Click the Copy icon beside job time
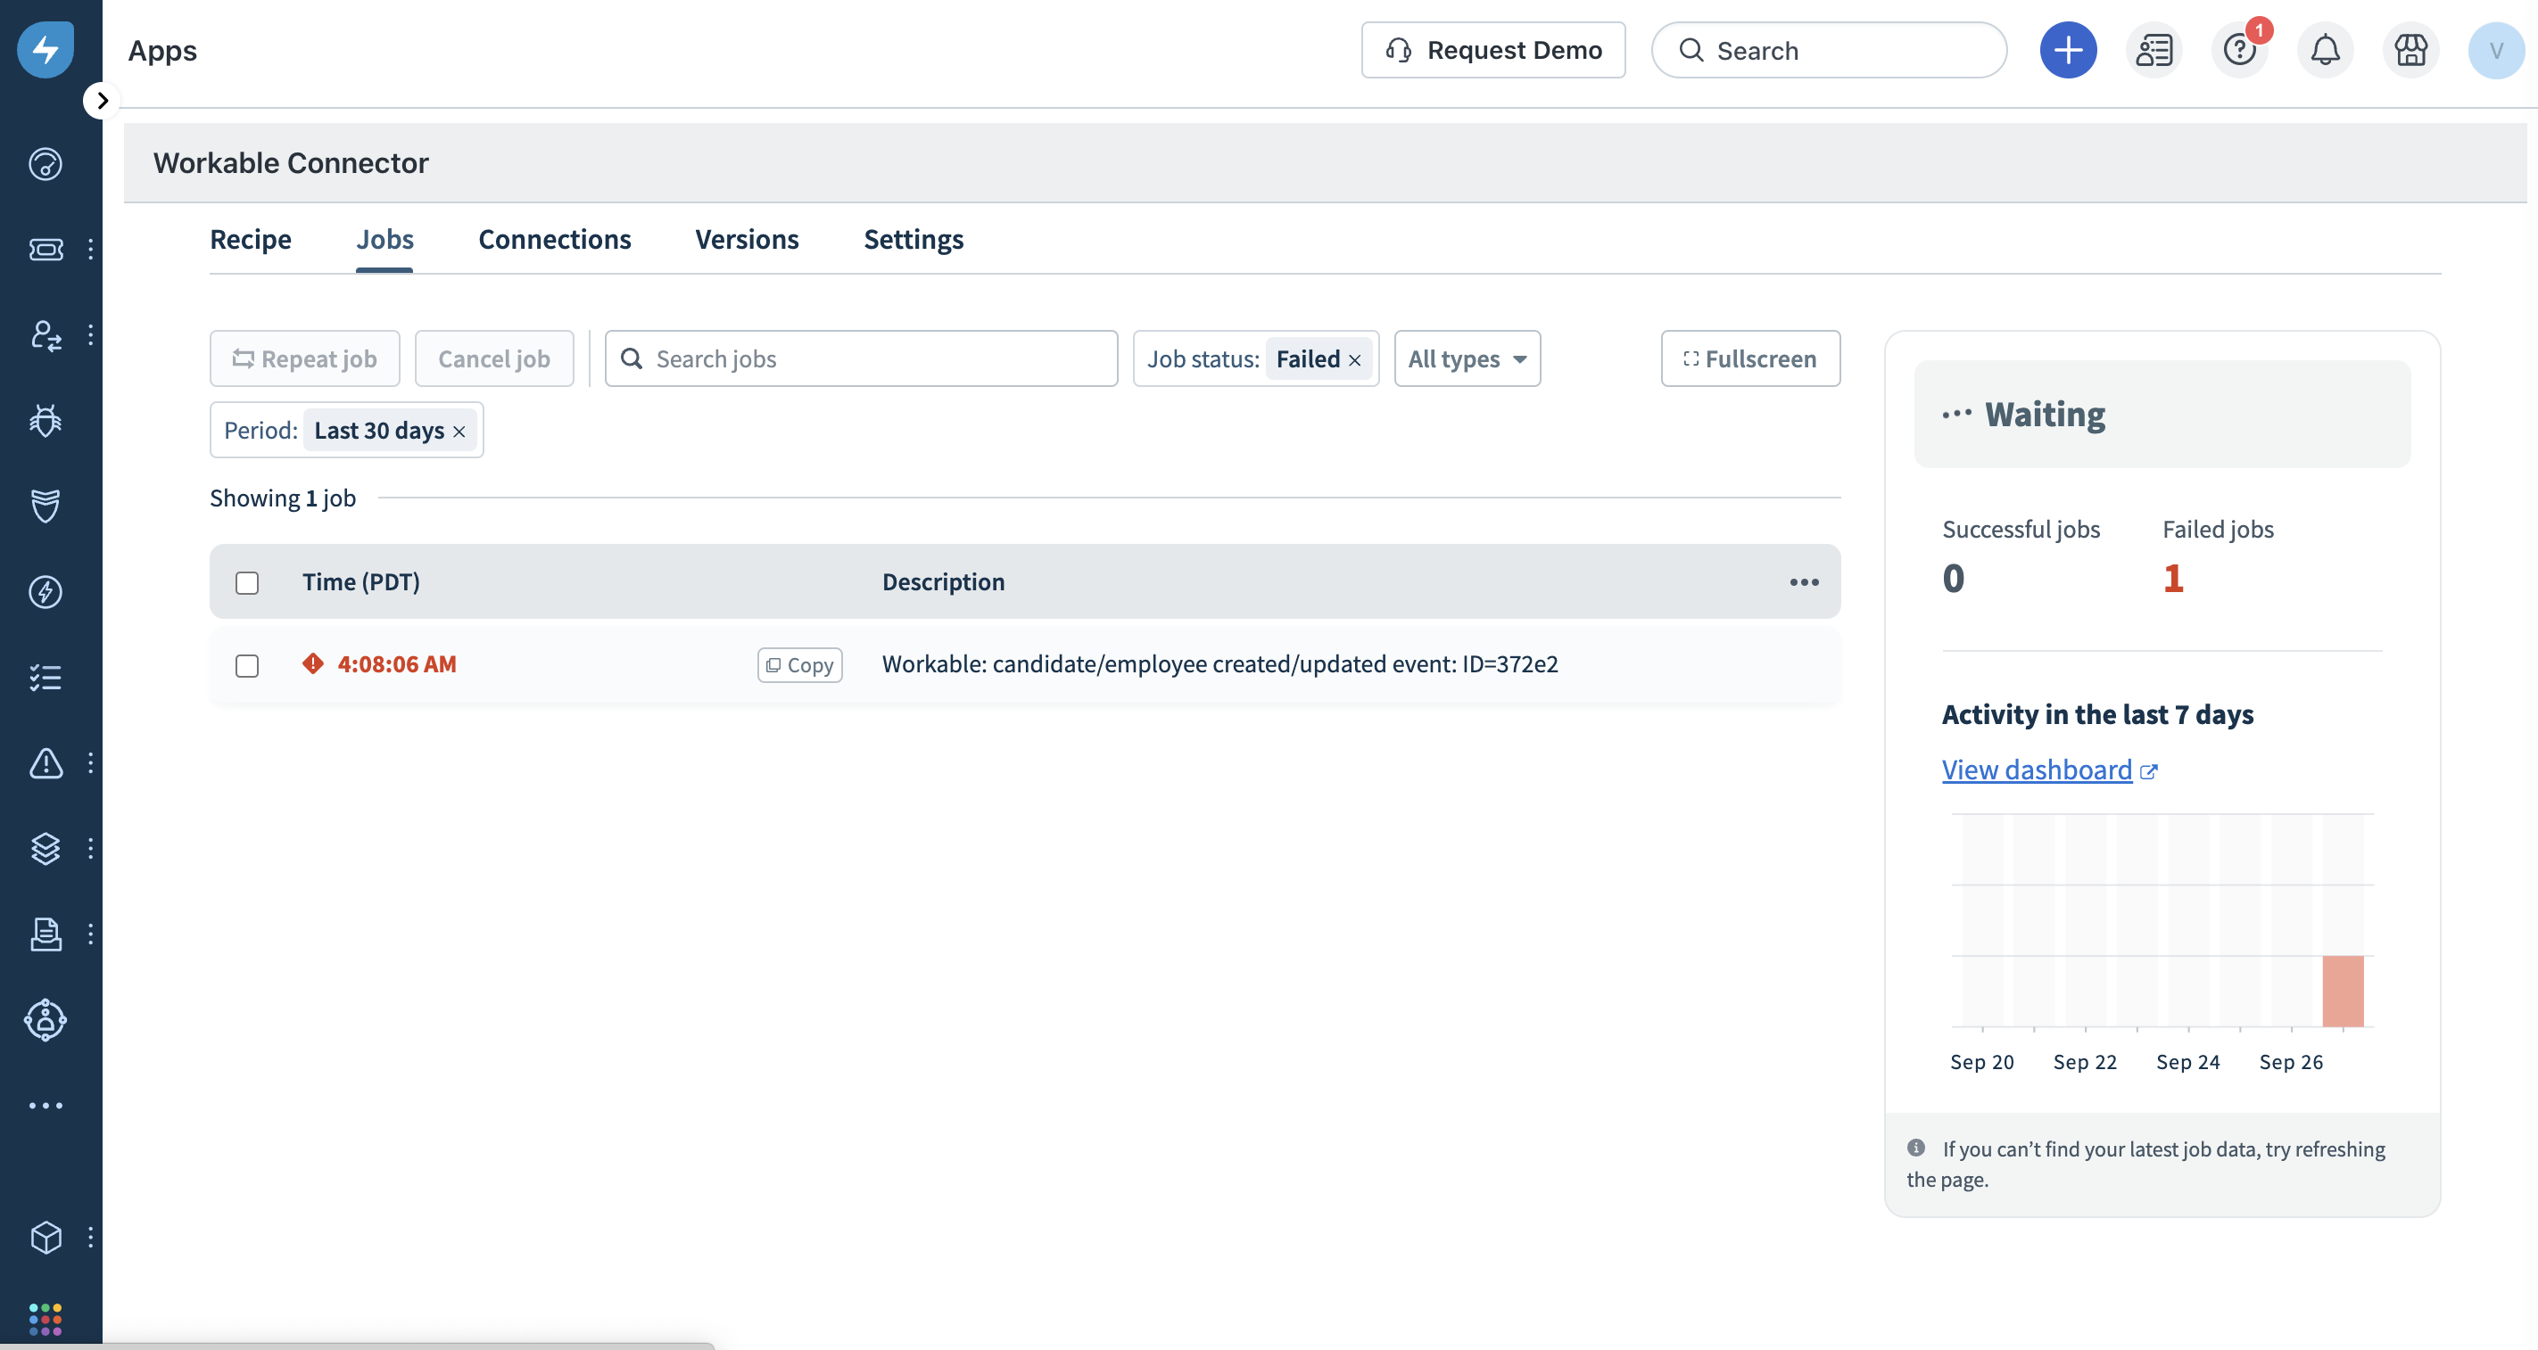Image resolution: width=2538 pixels, height=1350 pixels. [799, 666]
